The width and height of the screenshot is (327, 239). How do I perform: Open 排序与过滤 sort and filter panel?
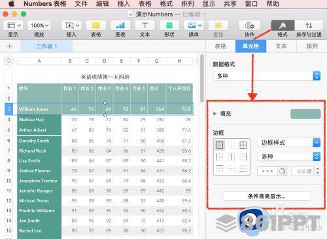tap(309, 26)
